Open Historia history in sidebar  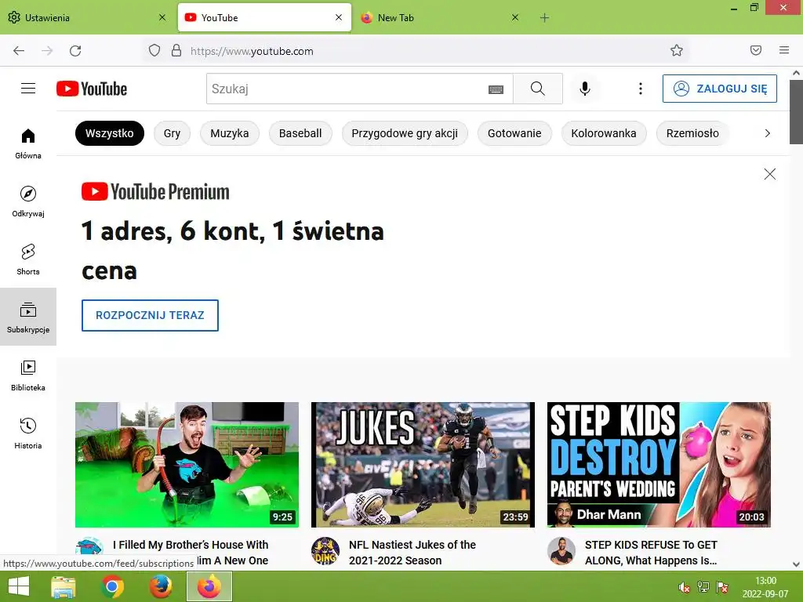[28, 433]
